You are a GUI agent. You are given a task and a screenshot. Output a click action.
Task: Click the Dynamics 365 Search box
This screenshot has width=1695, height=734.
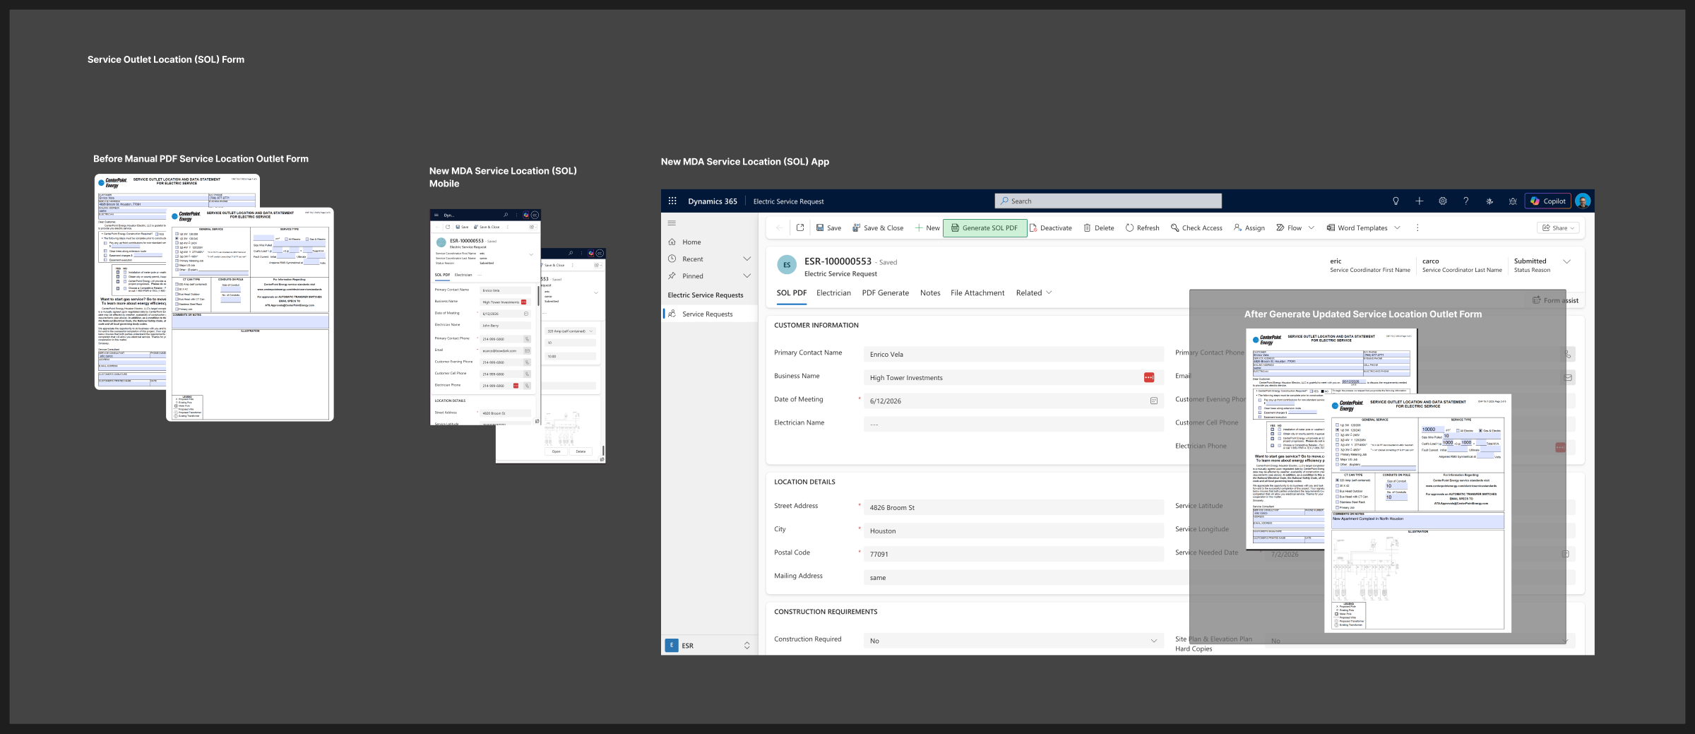coord(1108,201)
